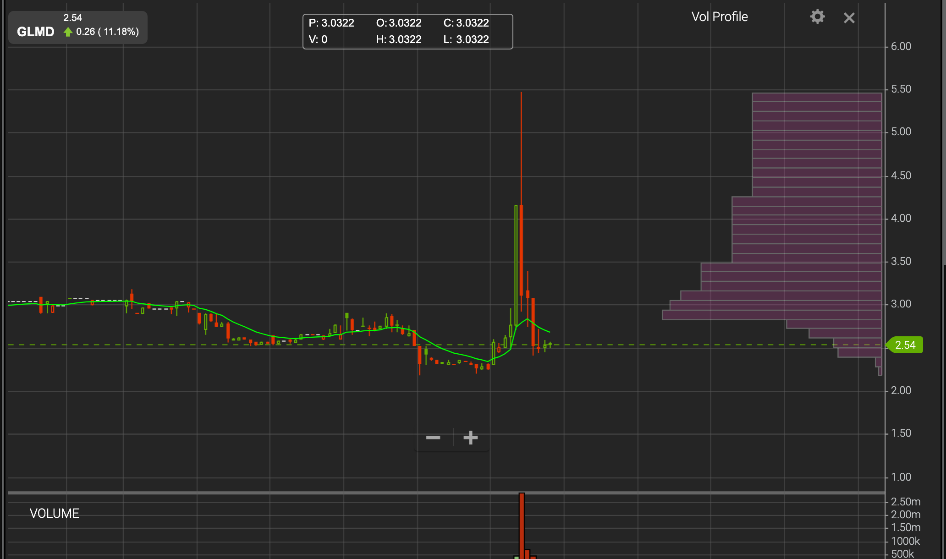Close the Vol Profile overlay with X

[x=849, y=18]
